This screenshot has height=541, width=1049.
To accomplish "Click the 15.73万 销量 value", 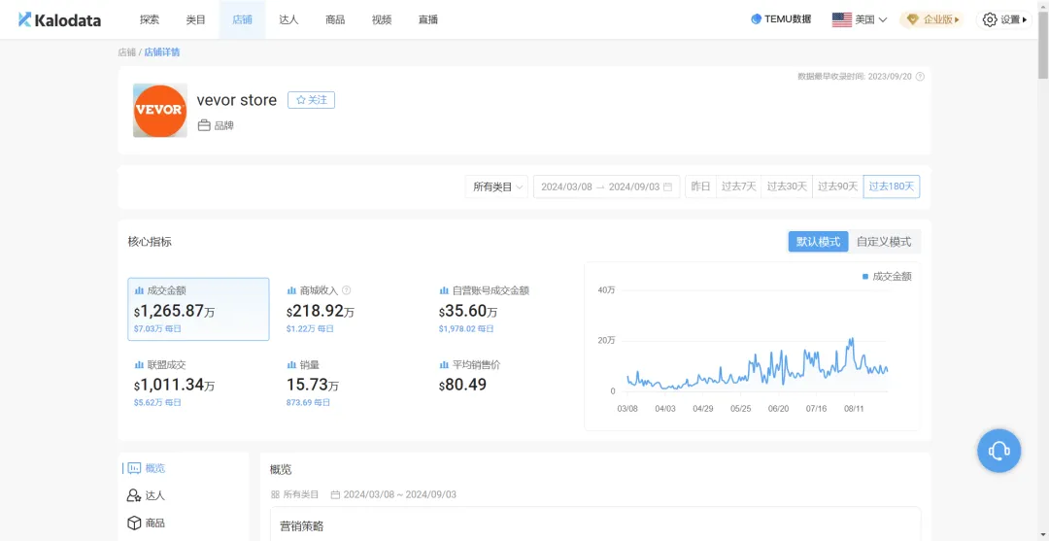I will point(313,386).
